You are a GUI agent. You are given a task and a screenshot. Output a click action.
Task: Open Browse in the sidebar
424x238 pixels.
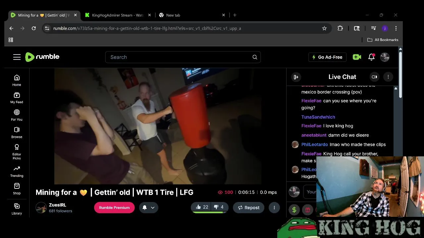pos(17,133)
